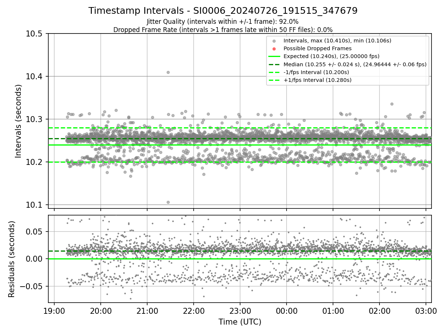Click the dark green dashed sample for Median in legend
446x335 pixels.
pyautogui.click(x=274, y=64)
